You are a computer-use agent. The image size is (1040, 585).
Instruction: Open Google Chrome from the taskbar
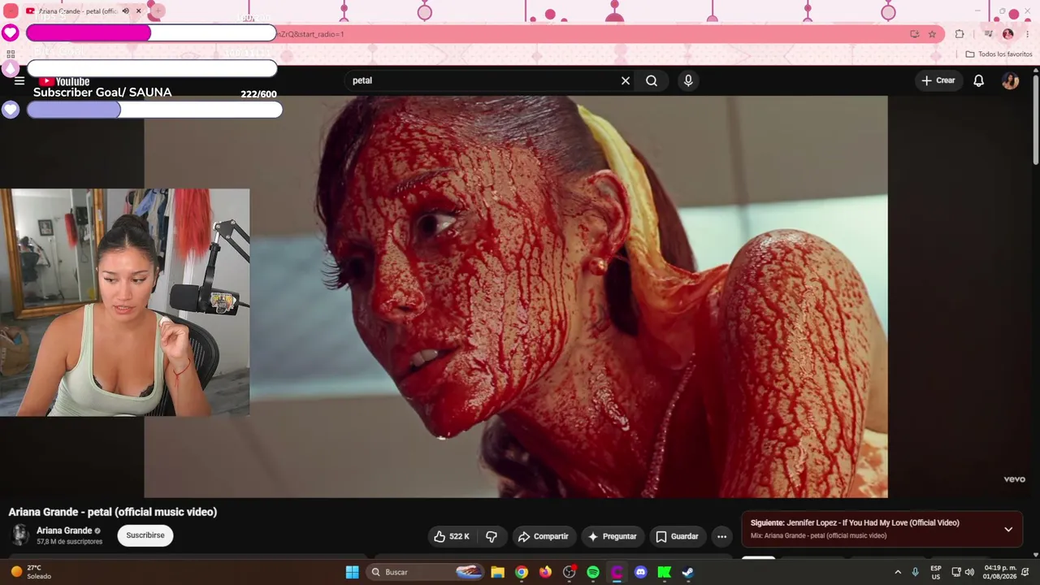click(522, 572)
